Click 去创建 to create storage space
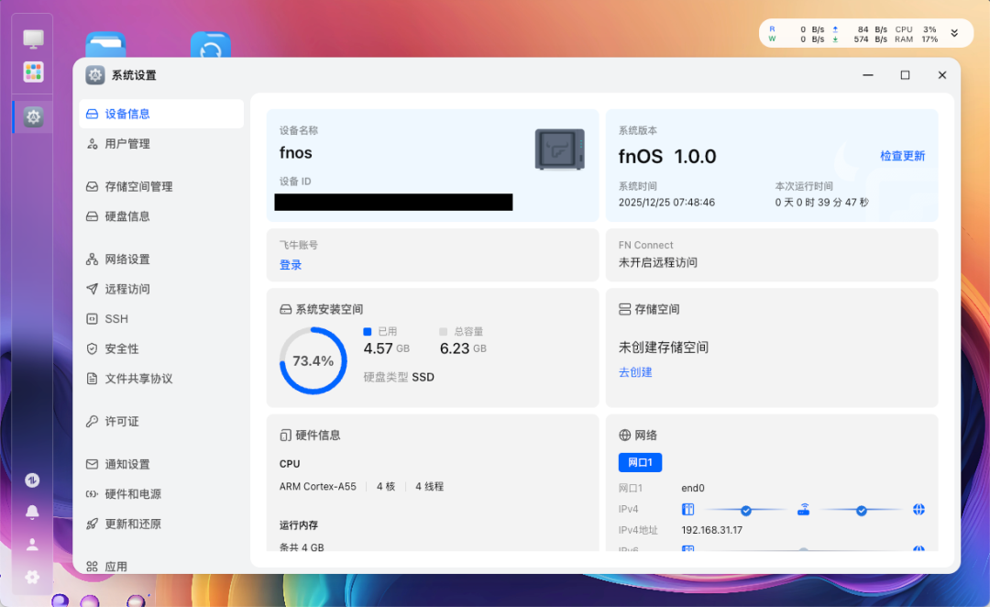This screenshot has height=607, width=990. click(x=635, y=372)
